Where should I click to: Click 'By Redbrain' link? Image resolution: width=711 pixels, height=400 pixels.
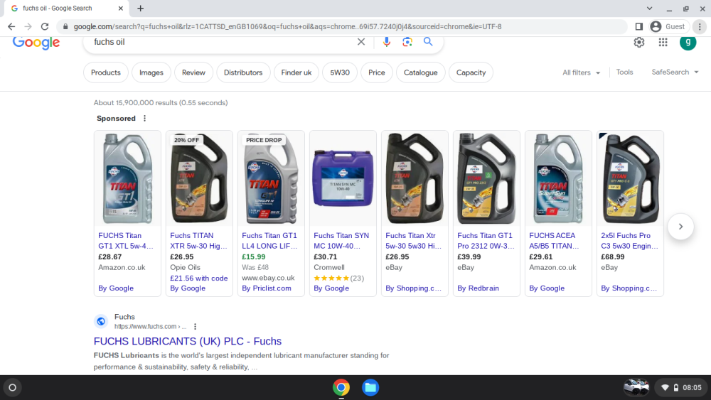coord(478,288)
